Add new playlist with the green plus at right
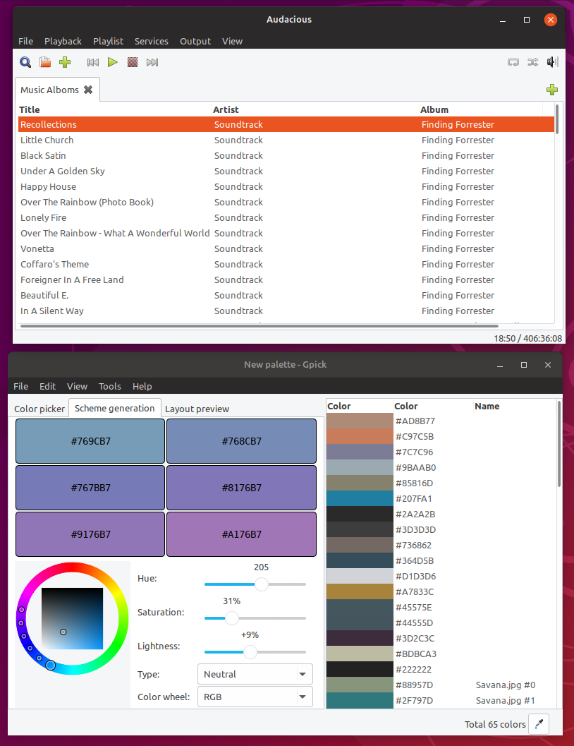 [552, 90]
